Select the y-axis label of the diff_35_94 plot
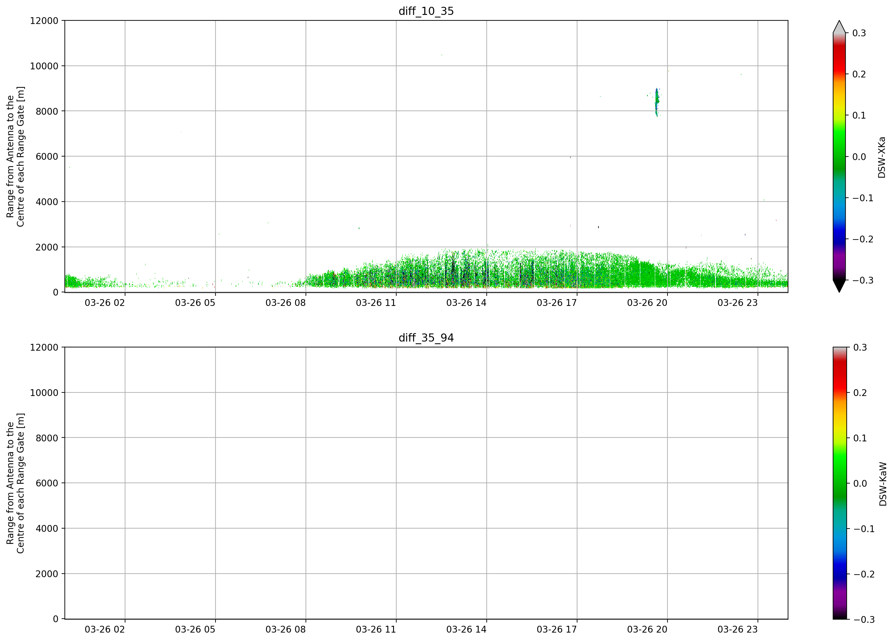The image size is (894, 641). coord(15,483)
